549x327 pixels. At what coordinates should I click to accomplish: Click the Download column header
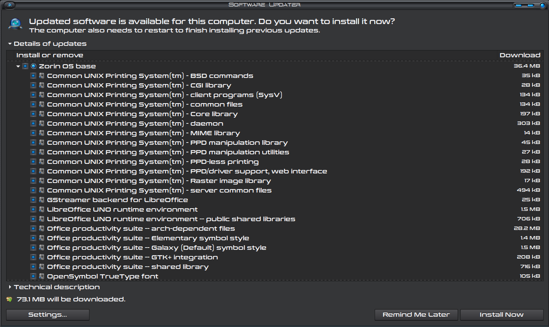(520, 55)
